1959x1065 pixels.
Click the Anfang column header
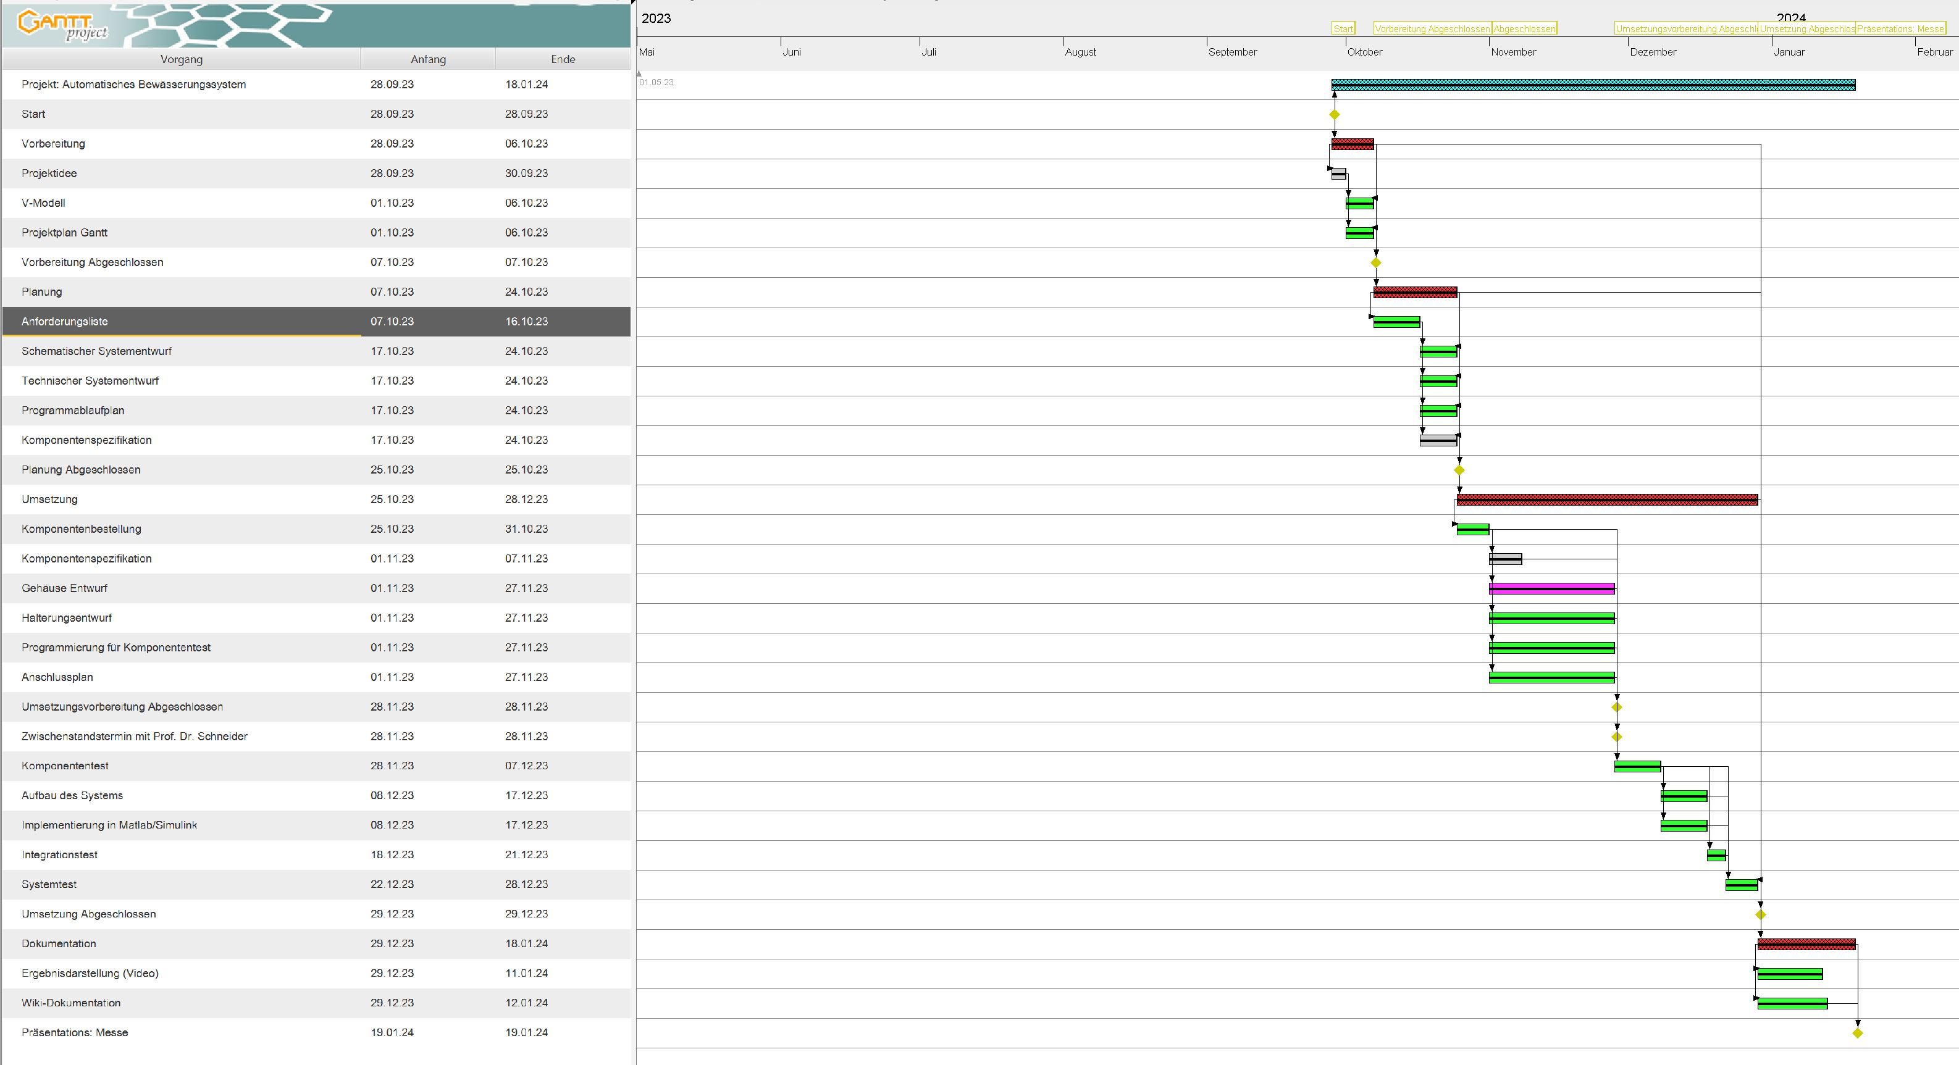tap(428, 59)
